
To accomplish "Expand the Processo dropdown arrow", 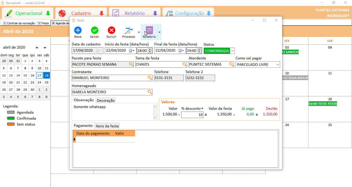I will (139, 32).
